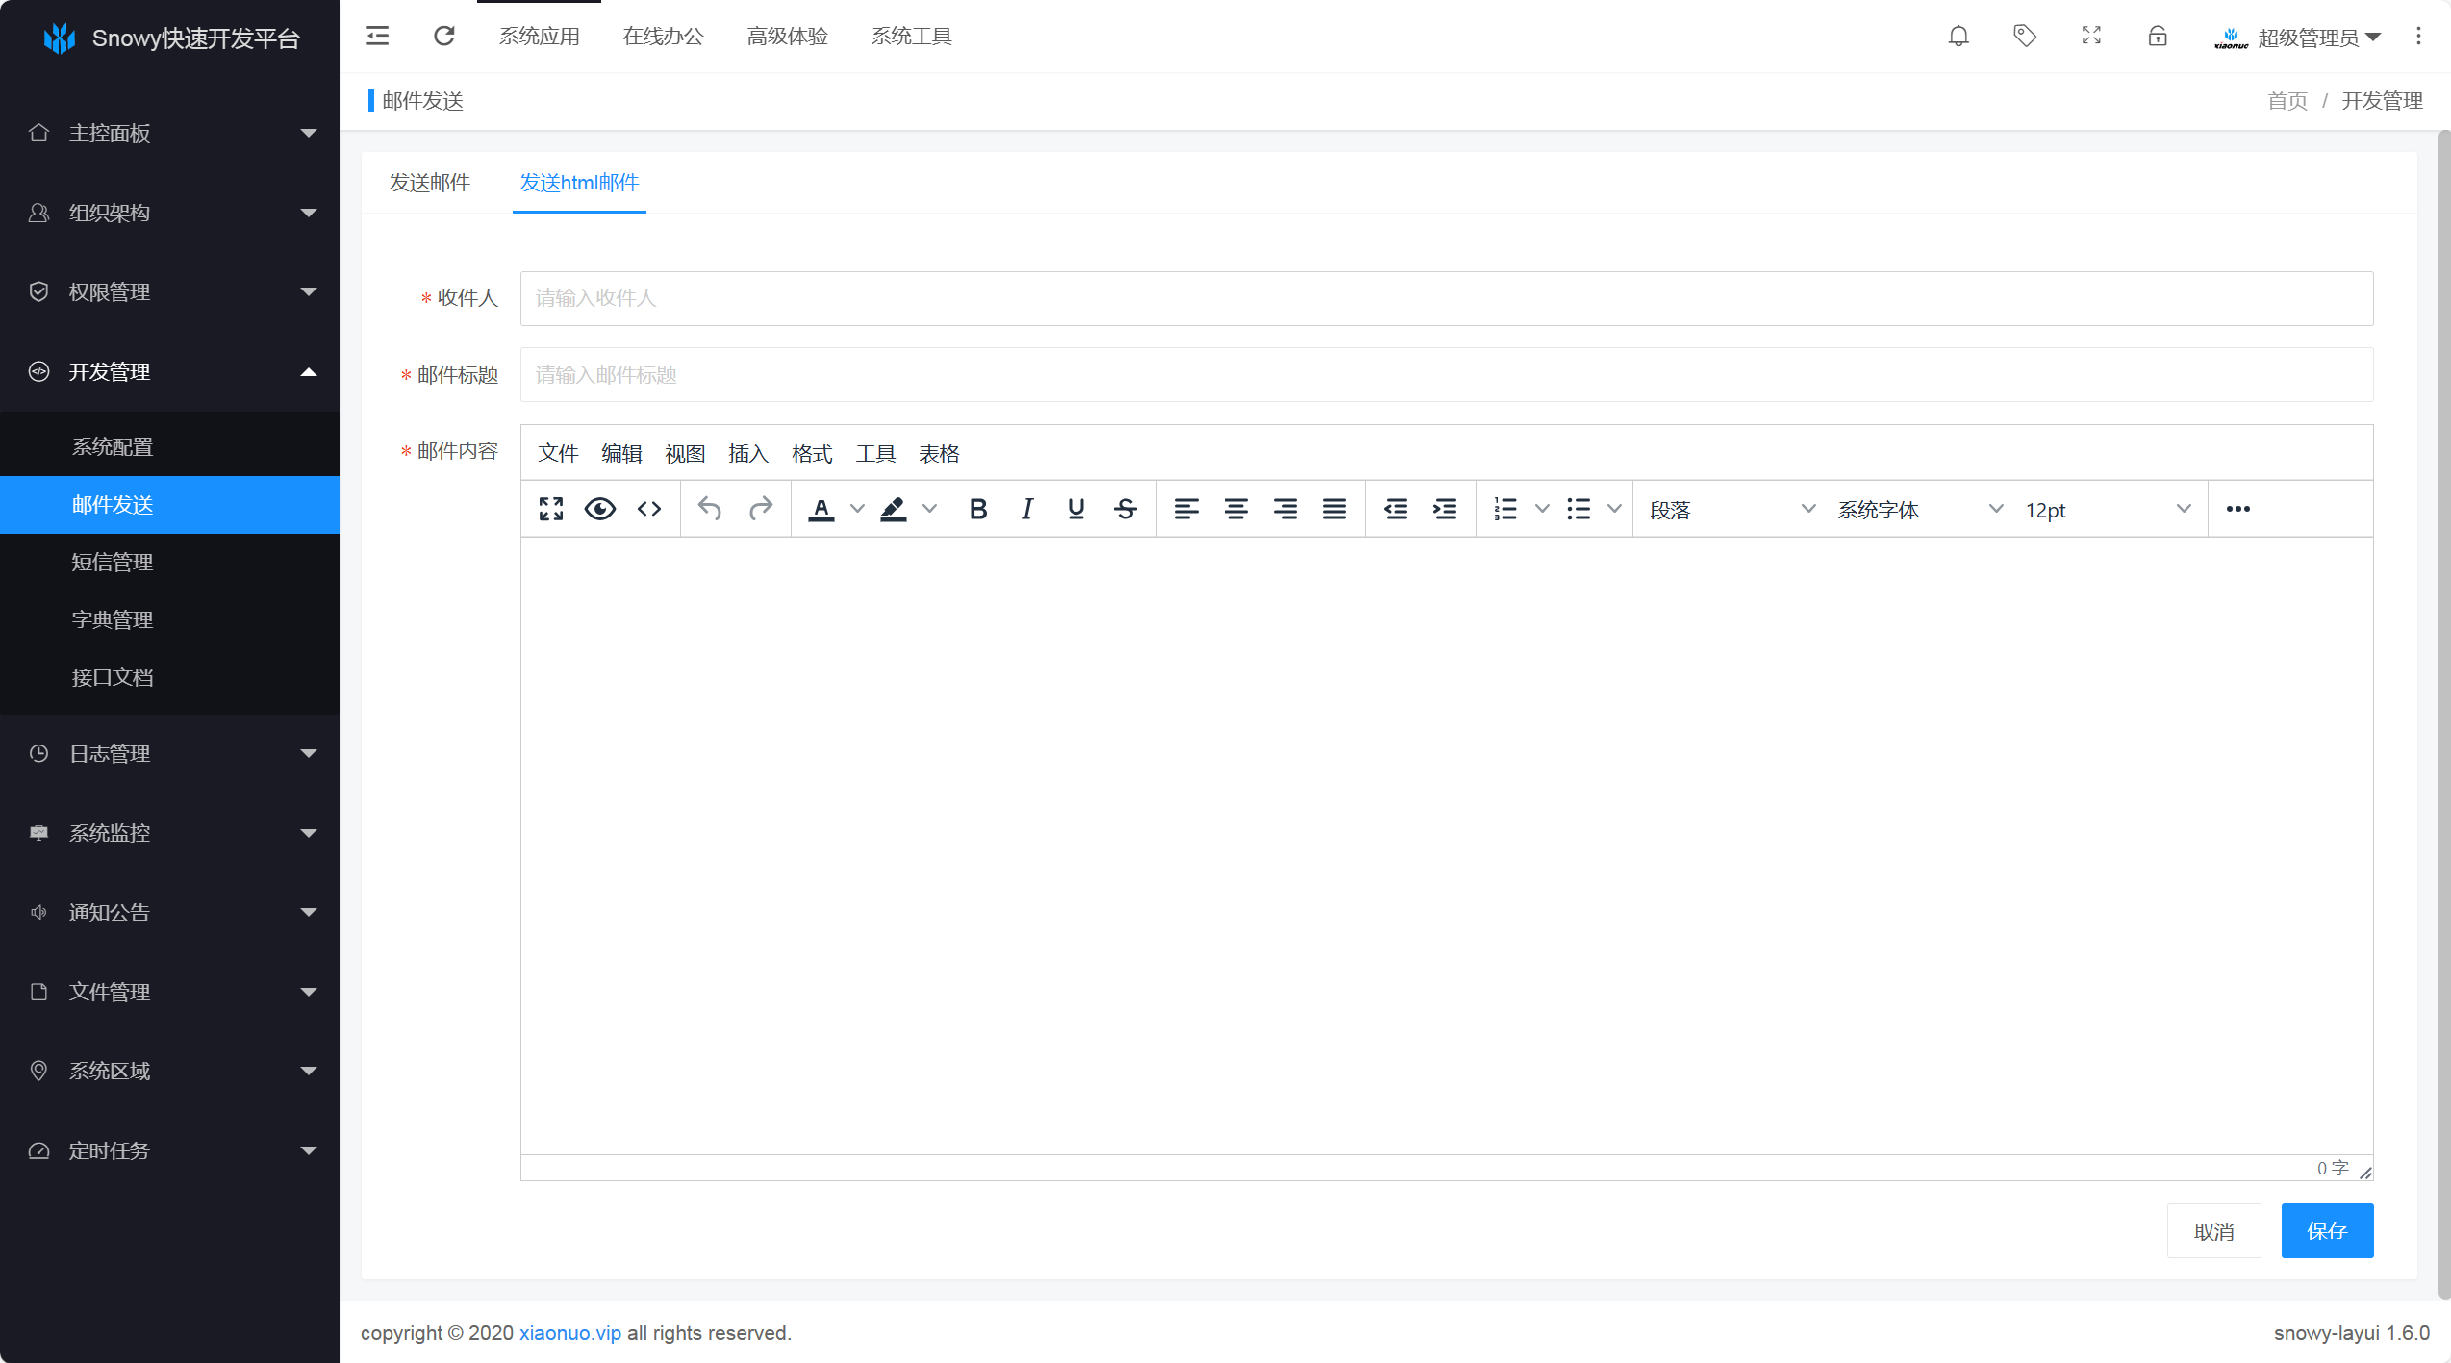Screen dimensions: 2451x1363
Task: Switch to the 发送邮件 tab
Action: pos(429,183)
